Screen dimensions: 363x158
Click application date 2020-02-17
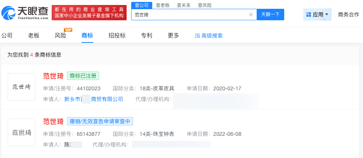coord(227,88)
